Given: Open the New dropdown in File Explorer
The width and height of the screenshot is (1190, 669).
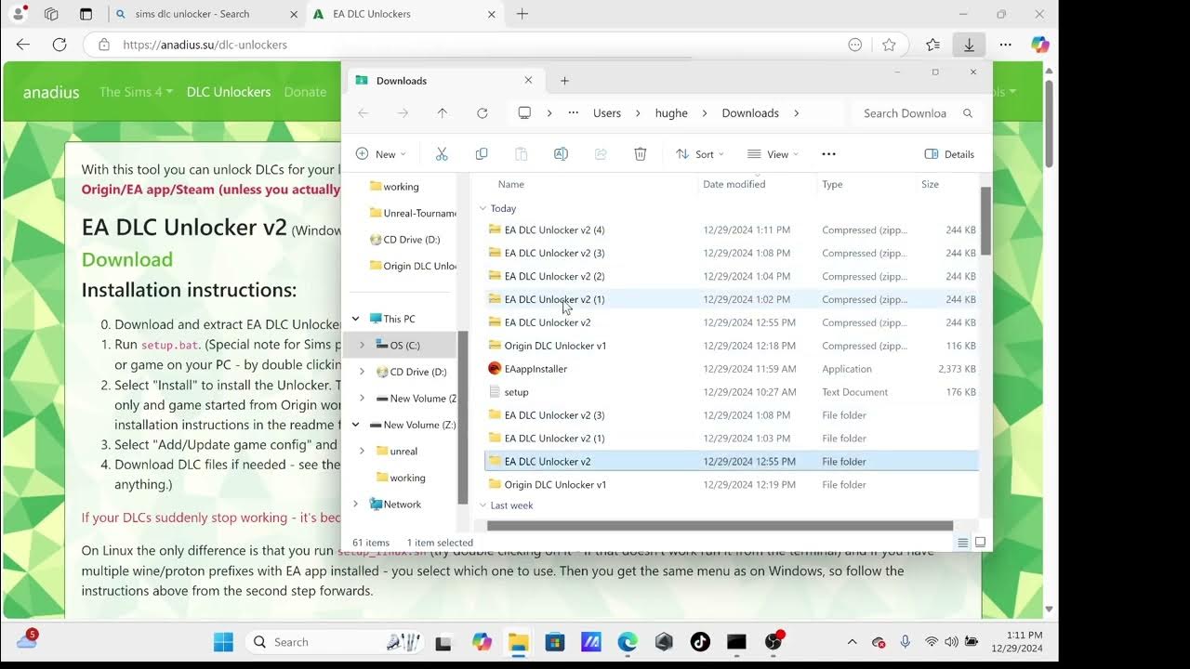Looking at the screenshot, I should click(x=381, y=154).
